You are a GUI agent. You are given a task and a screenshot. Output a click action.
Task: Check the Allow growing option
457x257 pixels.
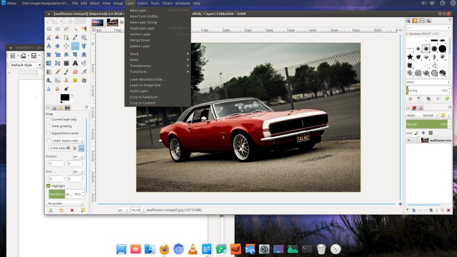click(49, 126)
